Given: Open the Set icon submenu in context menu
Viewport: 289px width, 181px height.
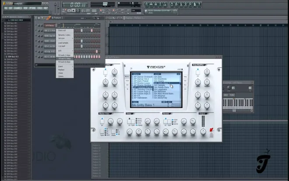Looking at the screenshot, I should click(x=65, y=38).
